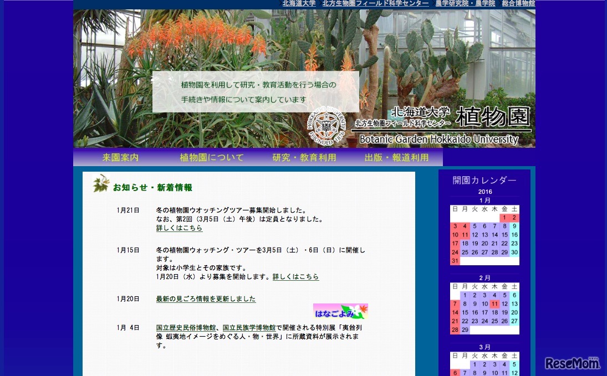Visit the 北海道大学 link at top
Screen dimensions: 607x376
point(298,3)
